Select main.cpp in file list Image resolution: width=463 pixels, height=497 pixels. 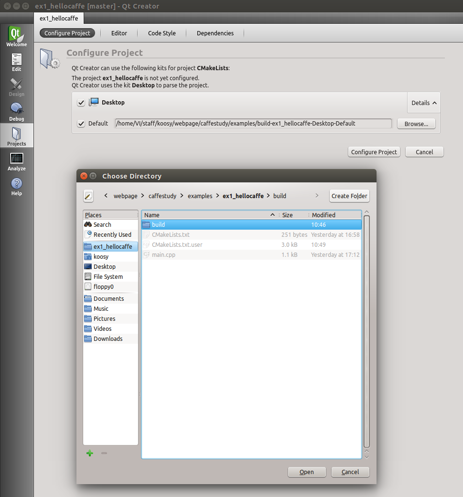coord(251,255)
